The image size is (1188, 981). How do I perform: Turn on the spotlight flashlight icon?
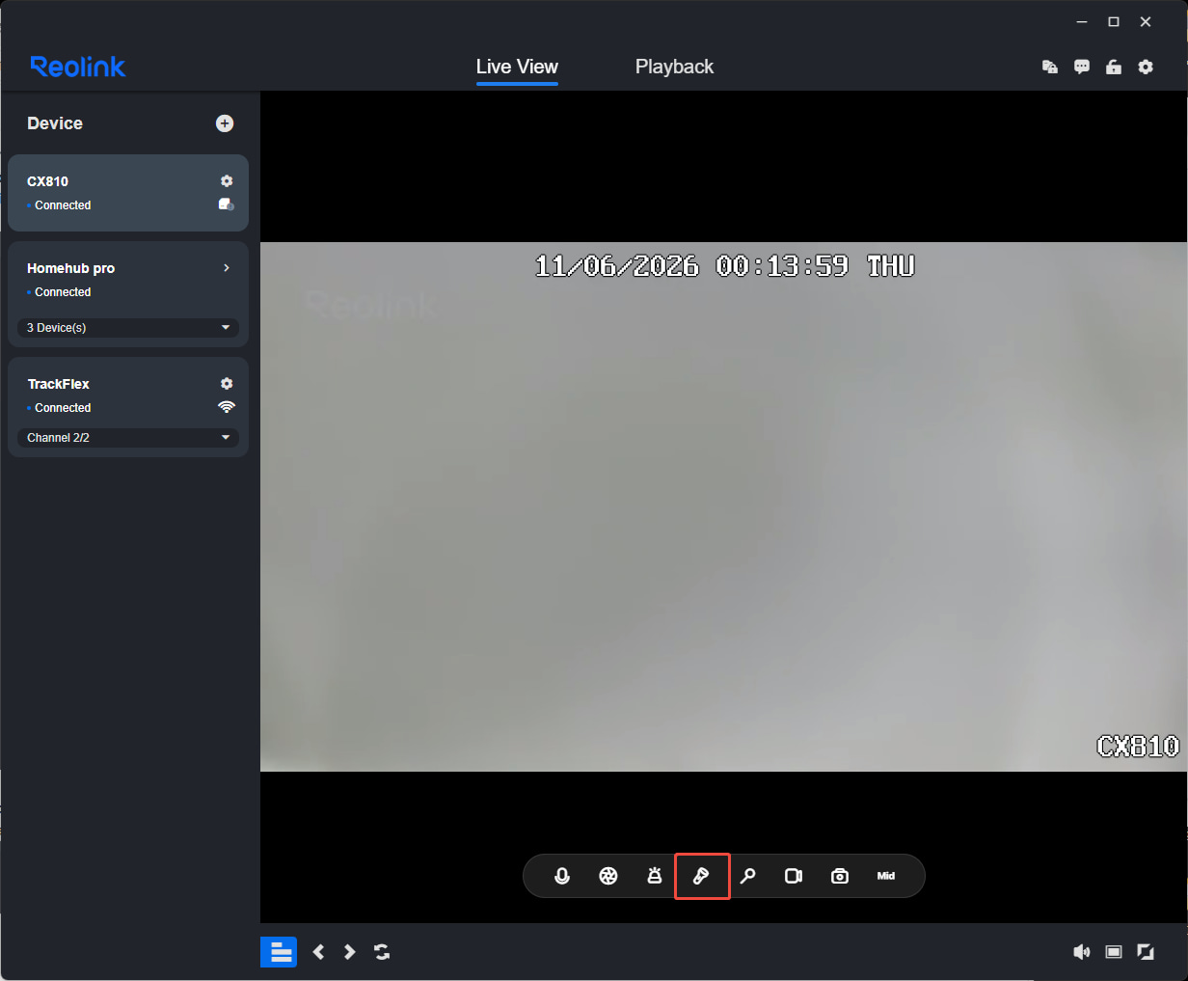pos(701,876)
